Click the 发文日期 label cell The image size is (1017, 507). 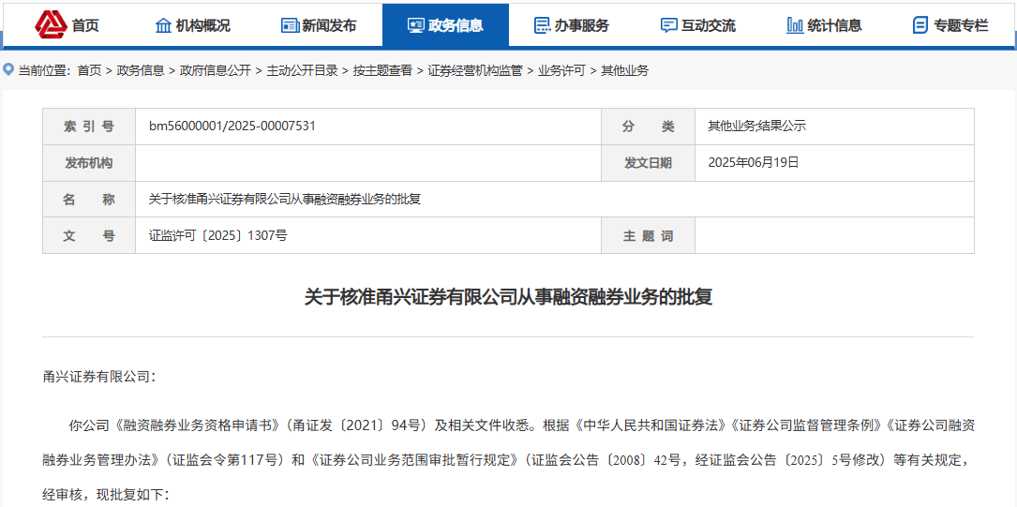[648, 163]
